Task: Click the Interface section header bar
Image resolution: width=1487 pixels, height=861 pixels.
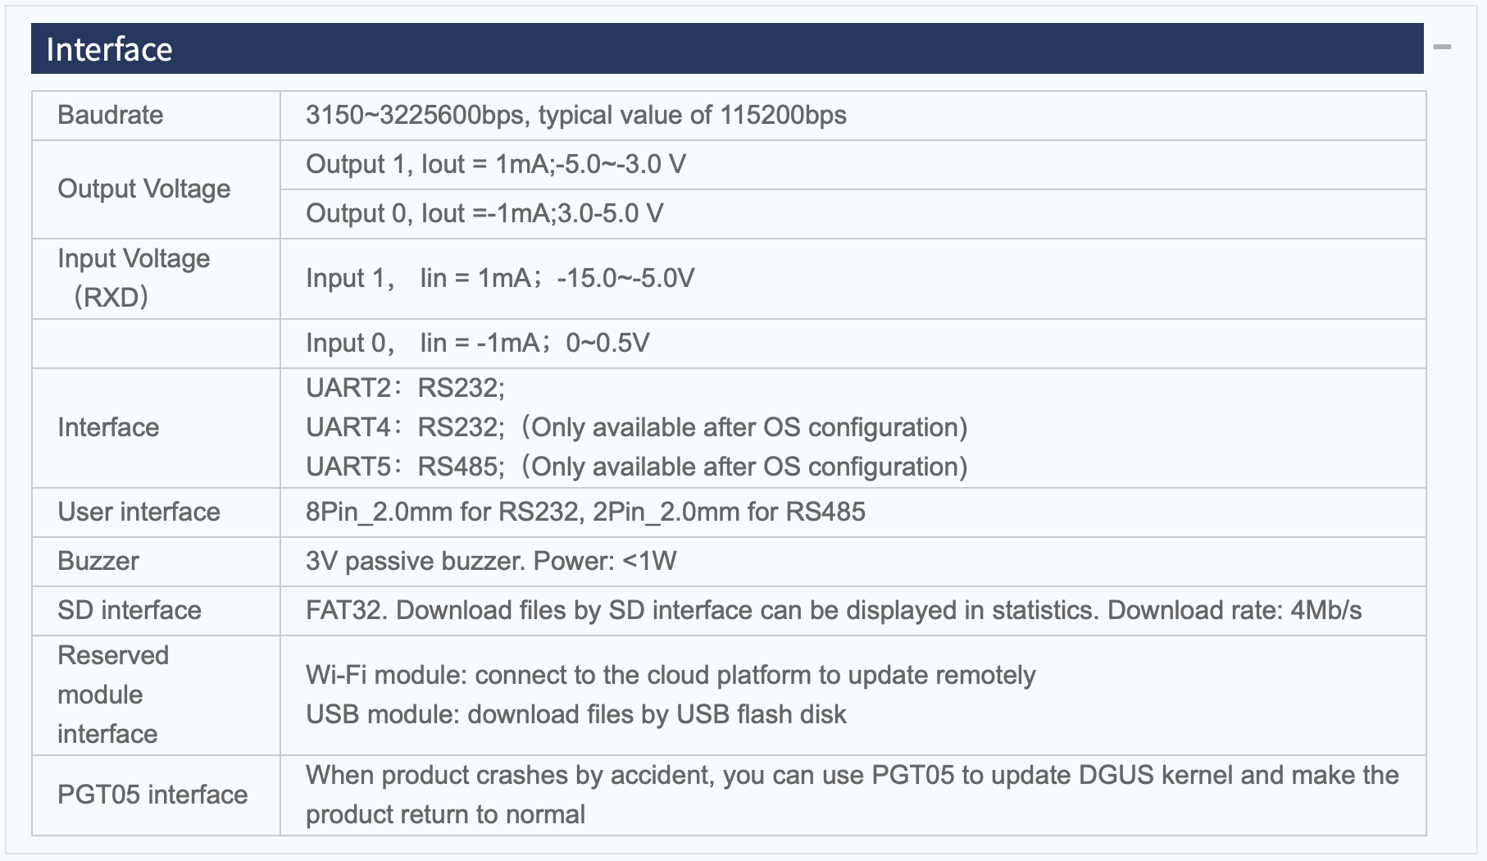Action: (x=727, y=48)
